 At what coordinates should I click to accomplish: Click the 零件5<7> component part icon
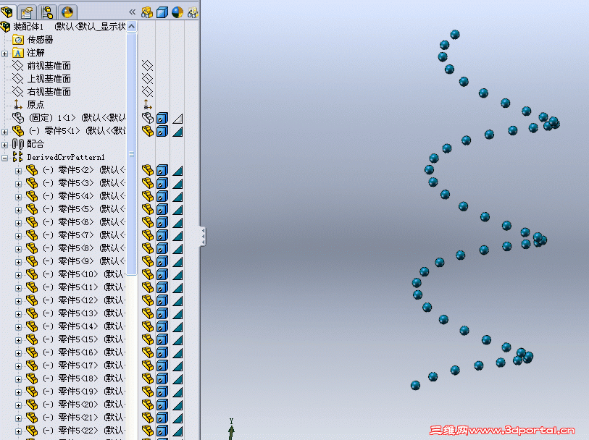[x=32, y=235]
